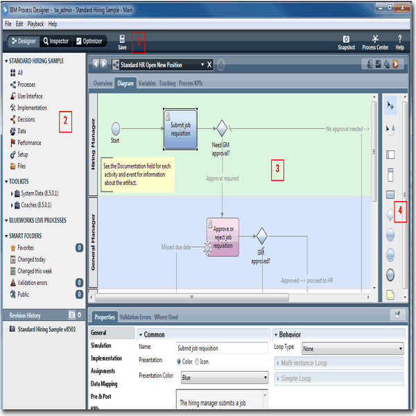Image resolution: width=416 pixels, height=416 pixels.
Task: Select the selection arrow tool in the palette
Action: [390, 105]
